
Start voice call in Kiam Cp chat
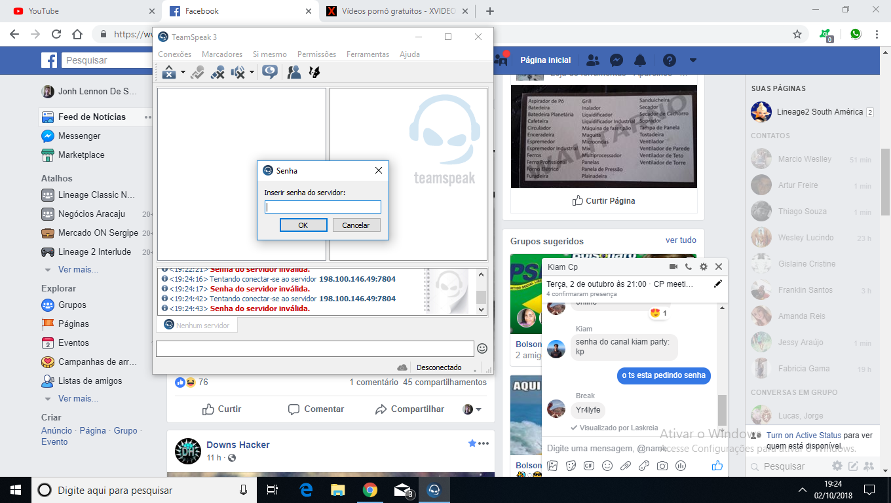(688, 267)
